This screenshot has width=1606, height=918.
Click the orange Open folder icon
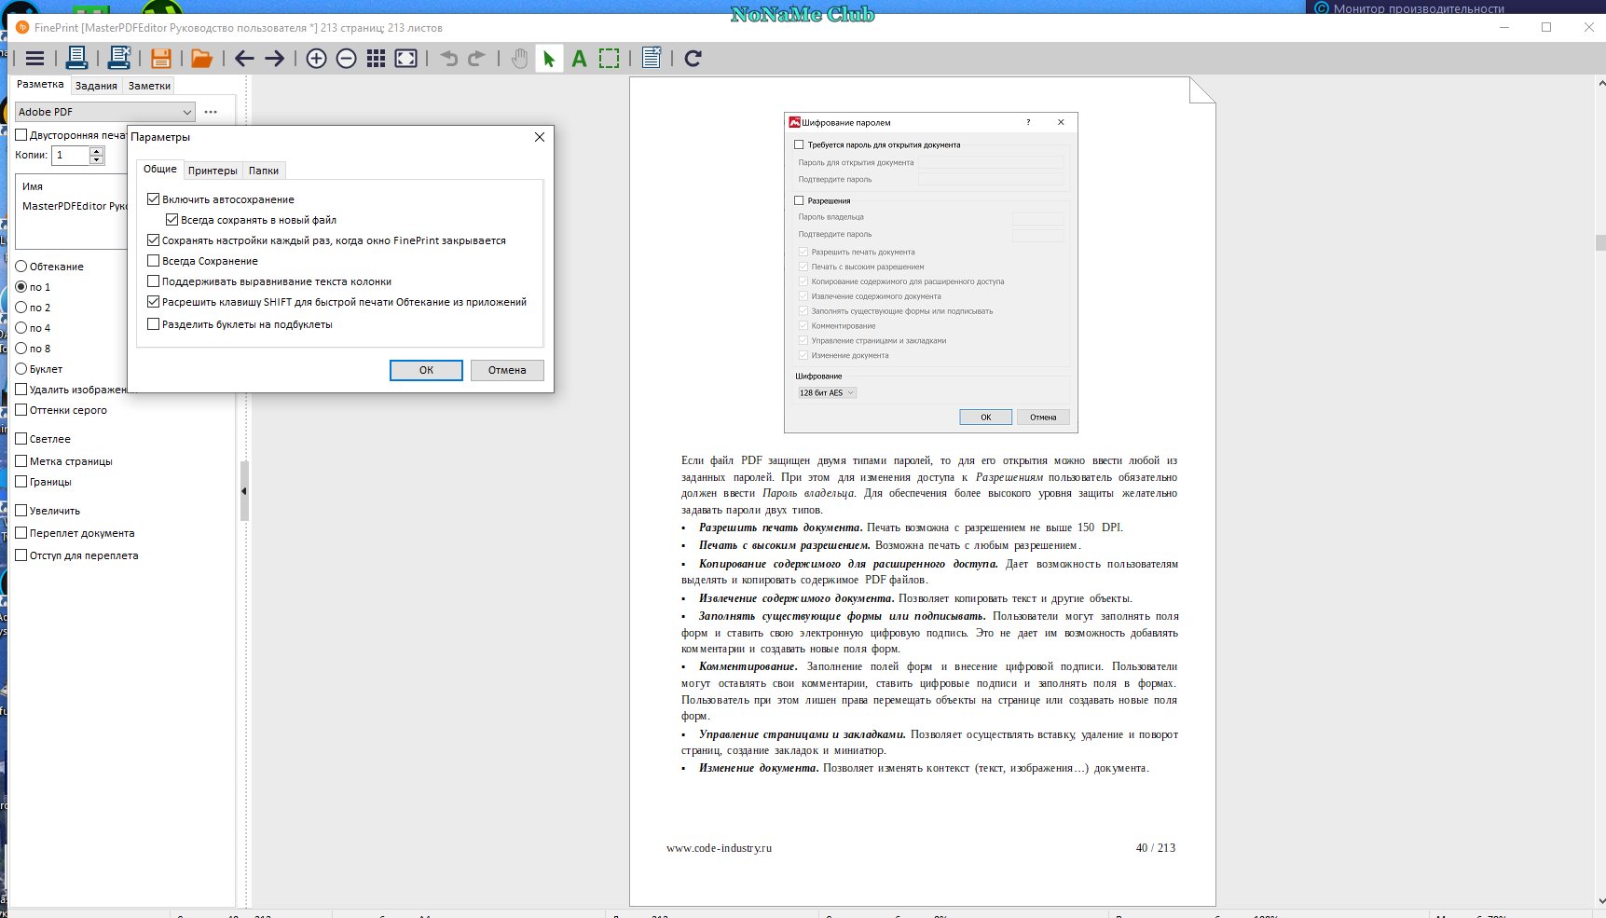pos(201,59)
